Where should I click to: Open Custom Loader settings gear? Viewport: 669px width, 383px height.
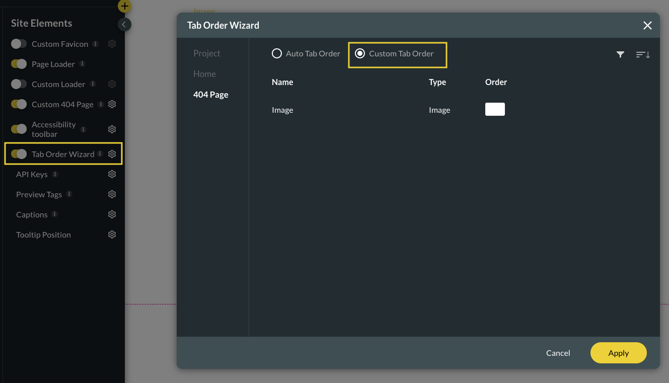112,84
